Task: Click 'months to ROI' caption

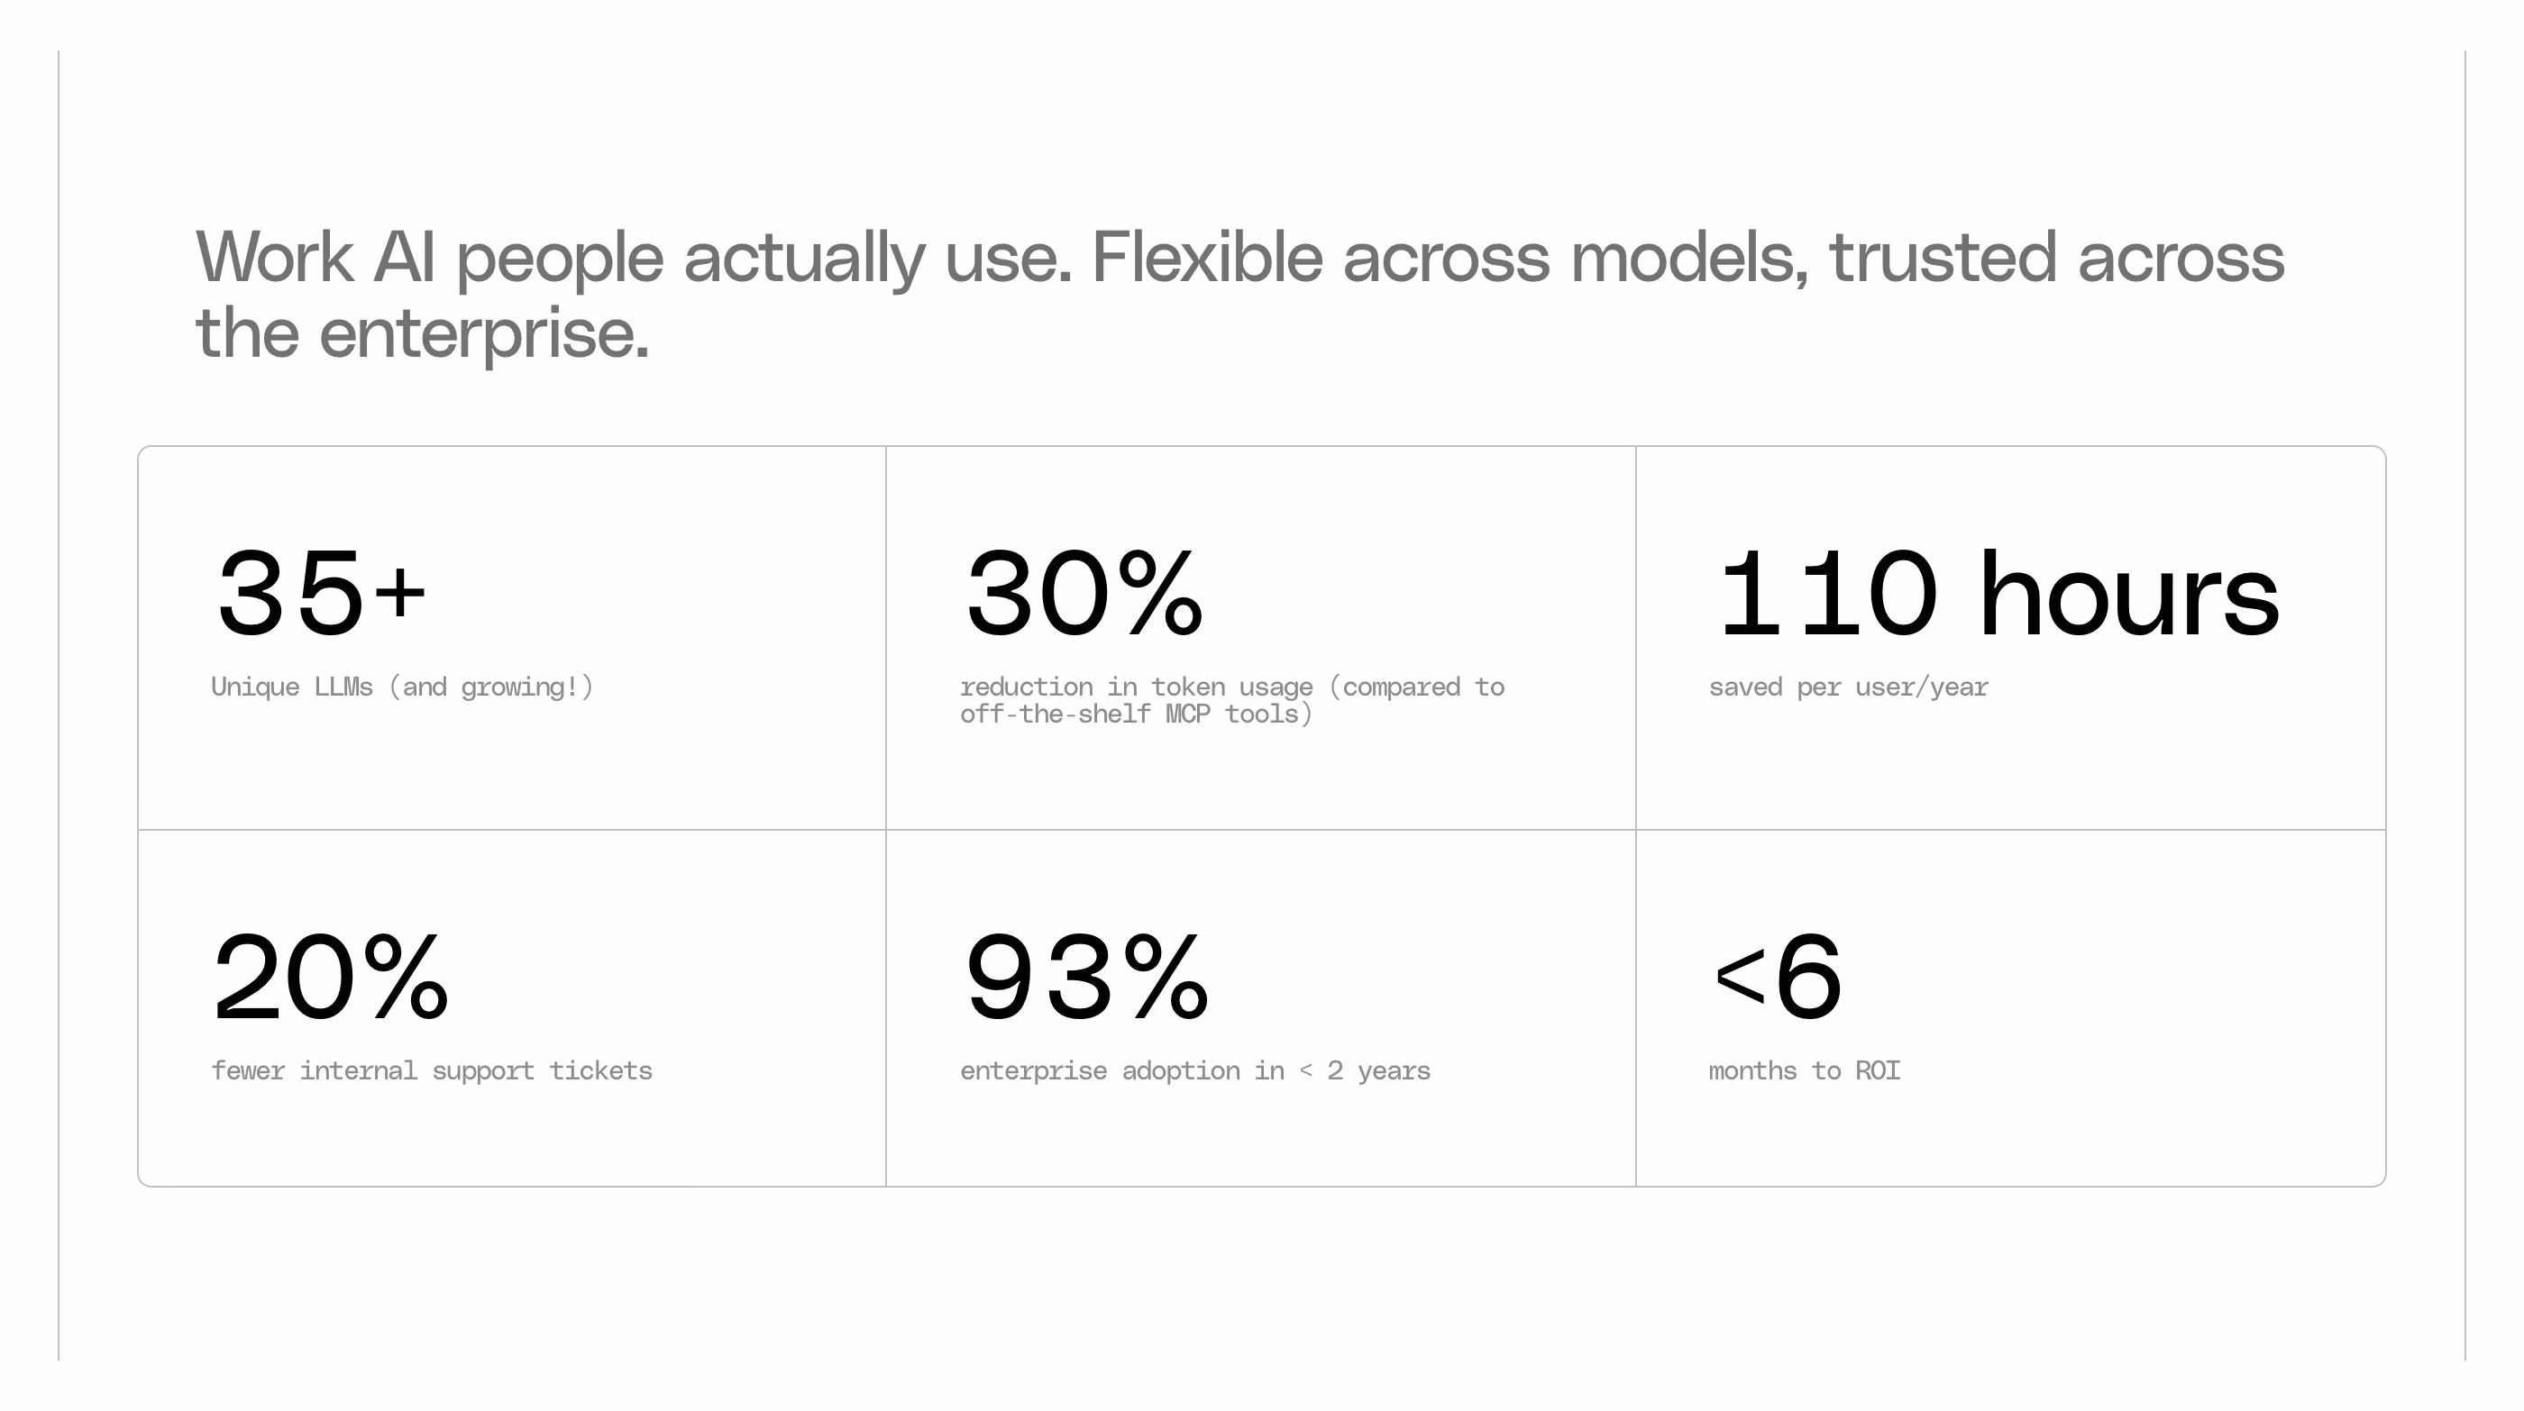Action: pyautogui.click(x=1804, y=1070)
